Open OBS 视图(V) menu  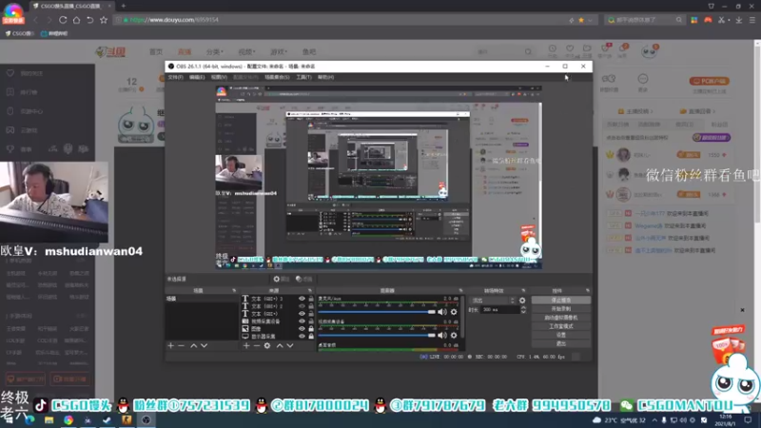click(219, 77)
